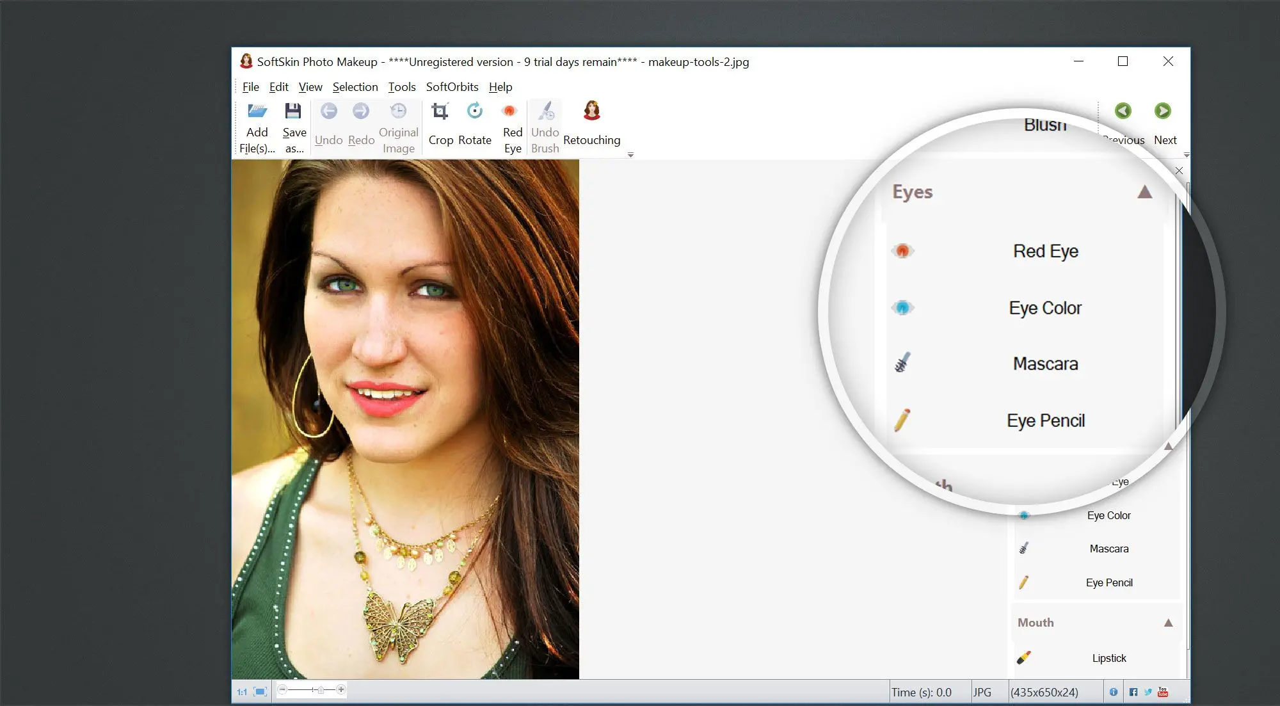Viewport: 1280px width, 706px height.
Task: Click the Retouching tool icon
Action: point(591,111)
